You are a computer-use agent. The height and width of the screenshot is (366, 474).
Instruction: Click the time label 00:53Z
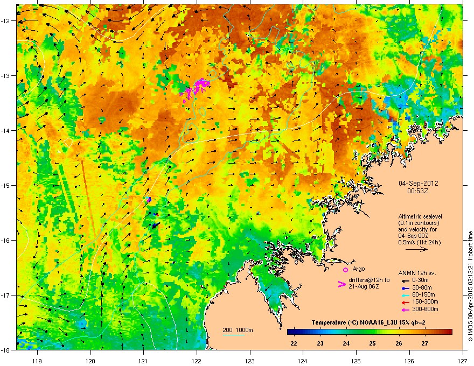(x=418, y=191)
